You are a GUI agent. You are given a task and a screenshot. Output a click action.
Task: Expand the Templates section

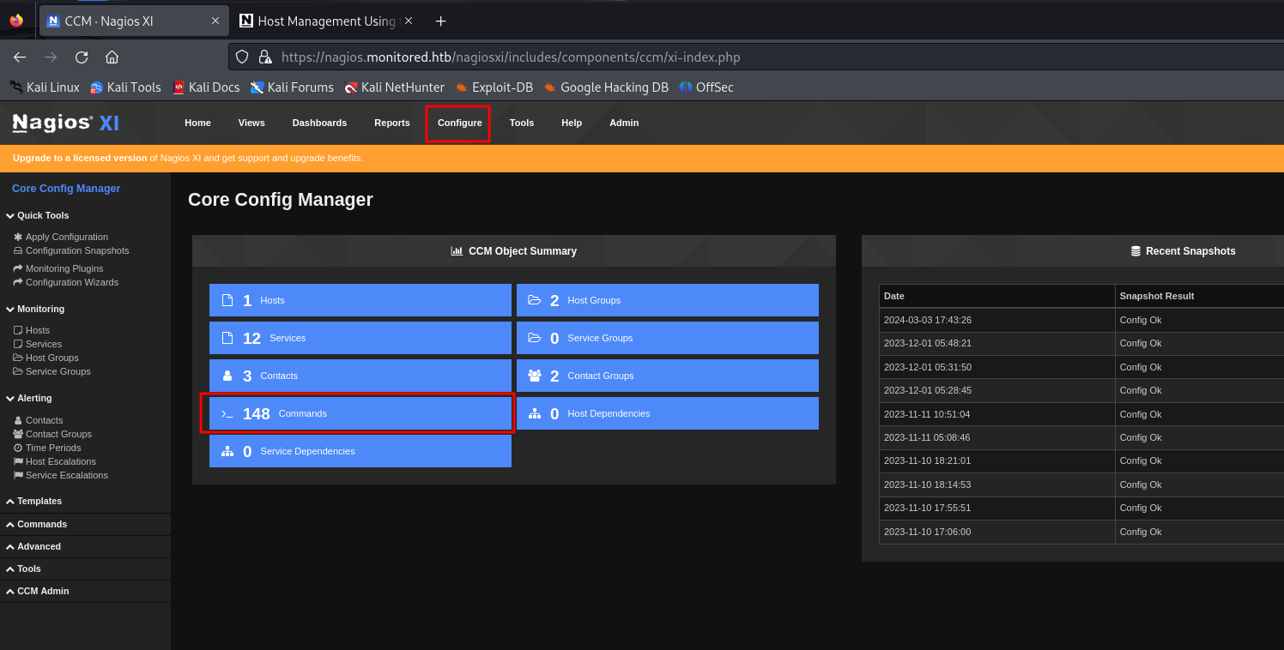33,501
